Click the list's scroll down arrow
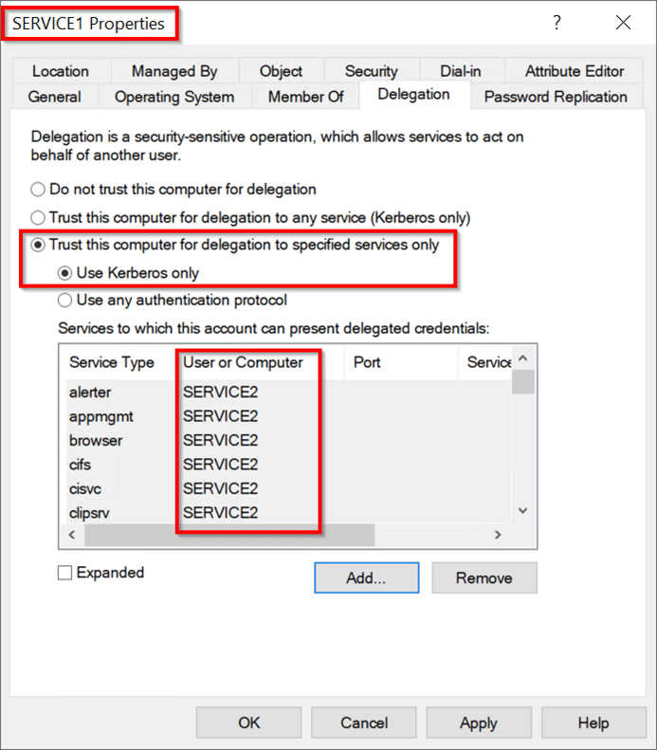Screen dimensions: 657x750 523,511
